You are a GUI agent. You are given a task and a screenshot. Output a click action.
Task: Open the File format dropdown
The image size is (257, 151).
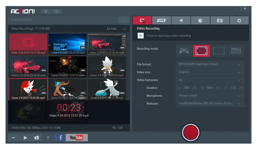pyautogui.click(x=210, y=64)
